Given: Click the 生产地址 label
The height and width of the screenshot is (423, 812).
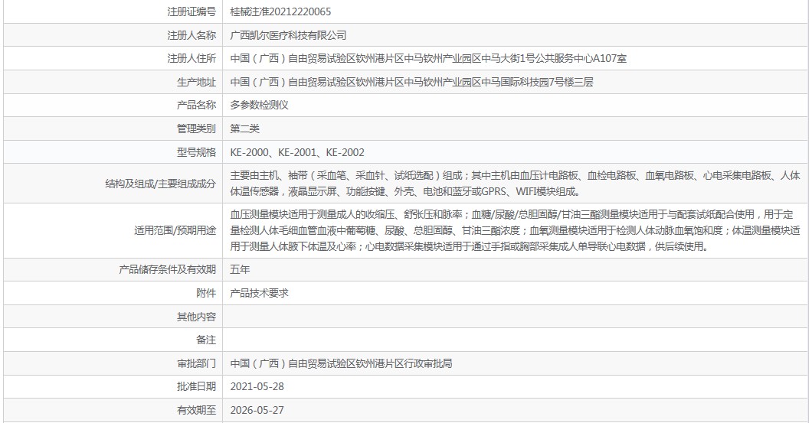Looking at the screenshot, I should pos(196,82).
